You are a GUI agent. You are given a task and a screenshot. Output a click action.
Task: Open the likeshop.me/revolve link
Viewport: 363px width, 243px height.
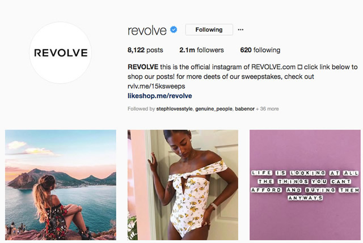(x=160, y=96)
